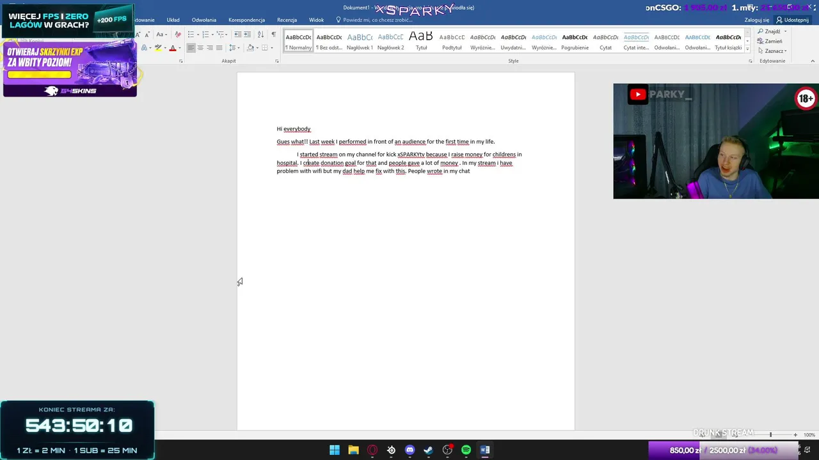
Task: Open Style pane dialog launcher
Action: pos(751,61)
